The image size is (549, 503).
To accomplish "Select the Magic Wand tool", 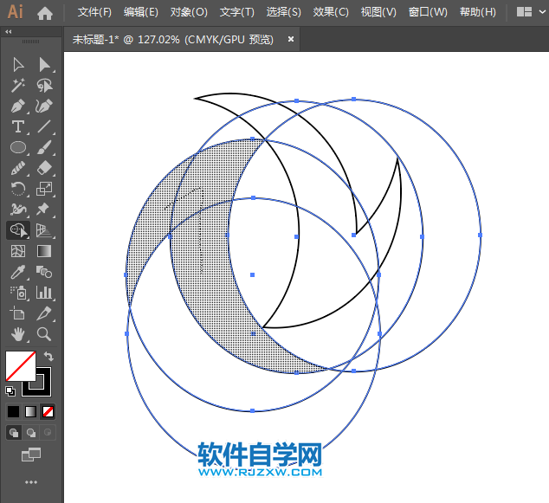I will (18, 86).
